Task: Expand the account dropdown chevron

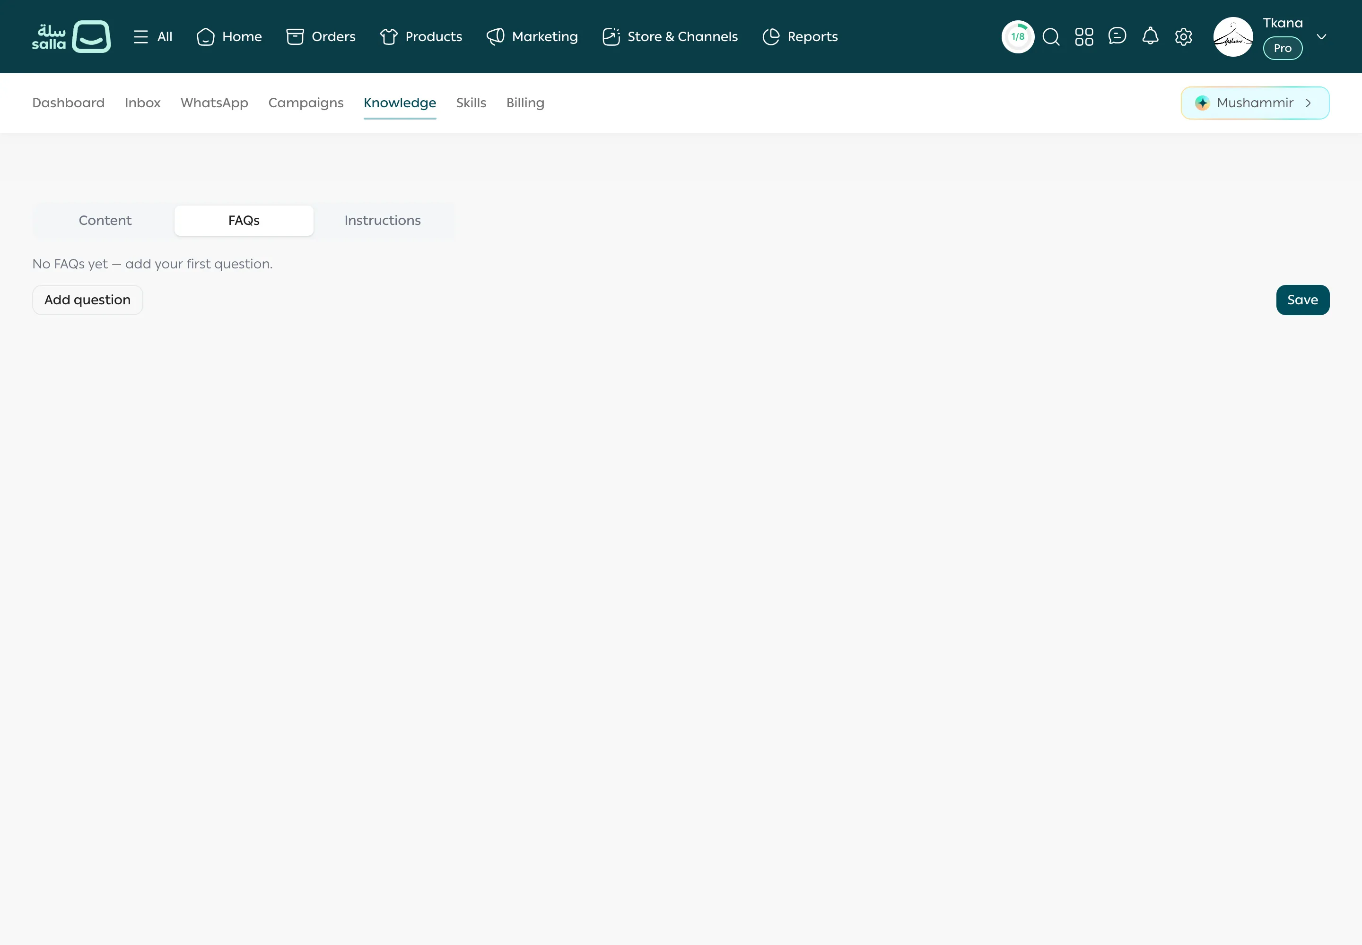Action: coord(1321,37)
